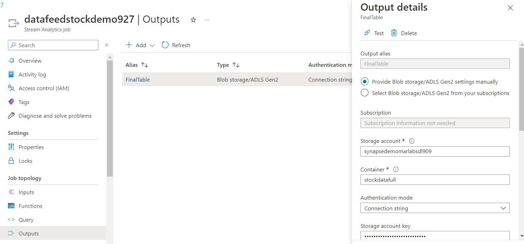Collapse the sidebar with the double chevron

[107, 45]
